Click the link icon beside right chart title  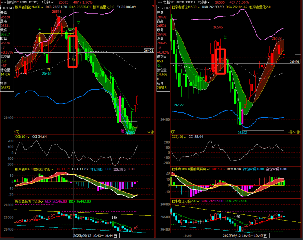(x=159, y=2)
